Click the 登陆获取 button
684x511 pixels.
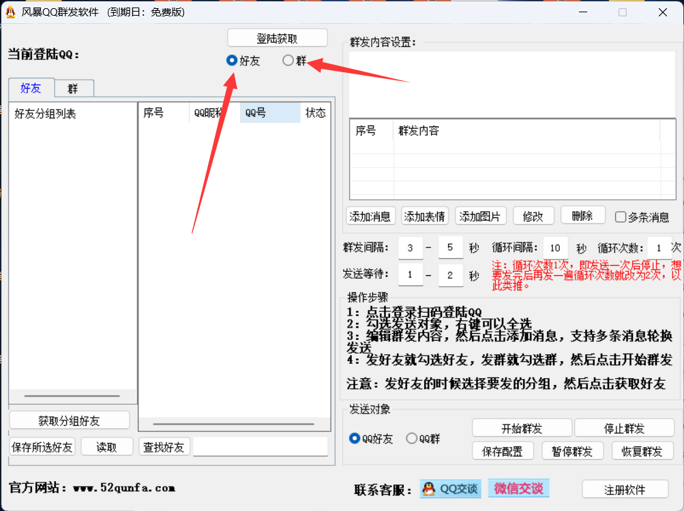pos(277,38)
